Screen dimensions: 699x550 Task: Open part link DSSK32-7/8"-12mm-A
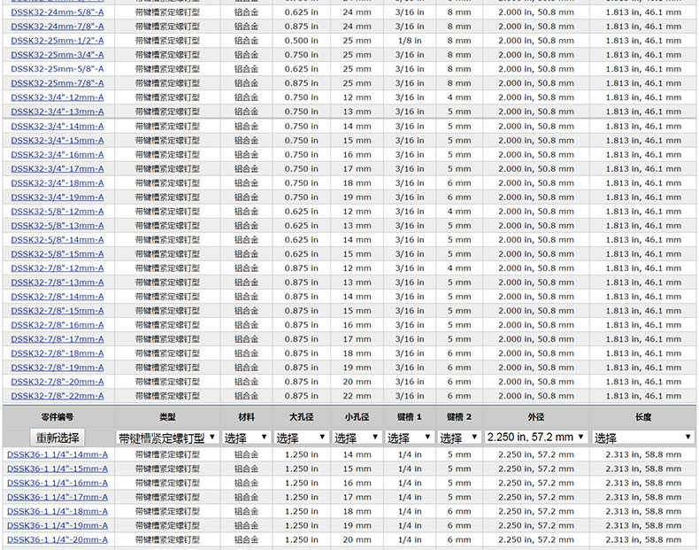tap(57, 268)
